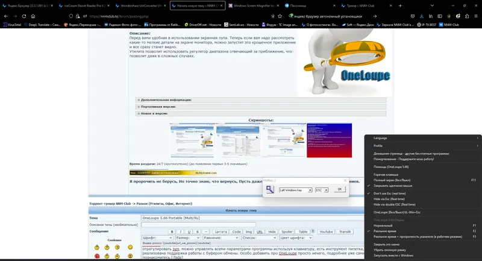Switch to the IceCream Ebook Reader tab
482x261 pixels.
84,5
